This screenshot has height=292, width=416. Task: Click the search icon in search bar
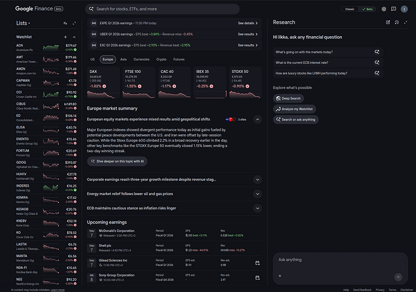click(x=91, y=9)
